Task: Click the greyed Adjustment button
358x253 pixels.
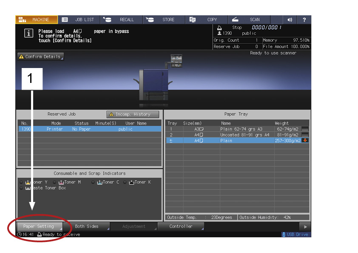Action: point(134,227)
